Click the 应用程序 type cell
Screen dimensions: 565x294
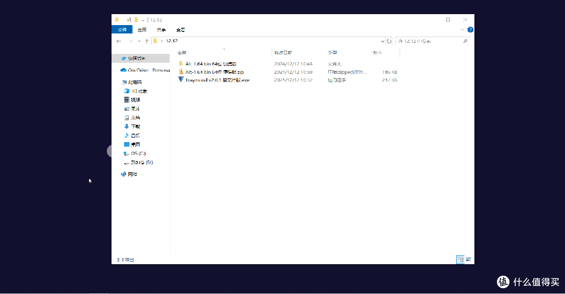tap(337, 80)
